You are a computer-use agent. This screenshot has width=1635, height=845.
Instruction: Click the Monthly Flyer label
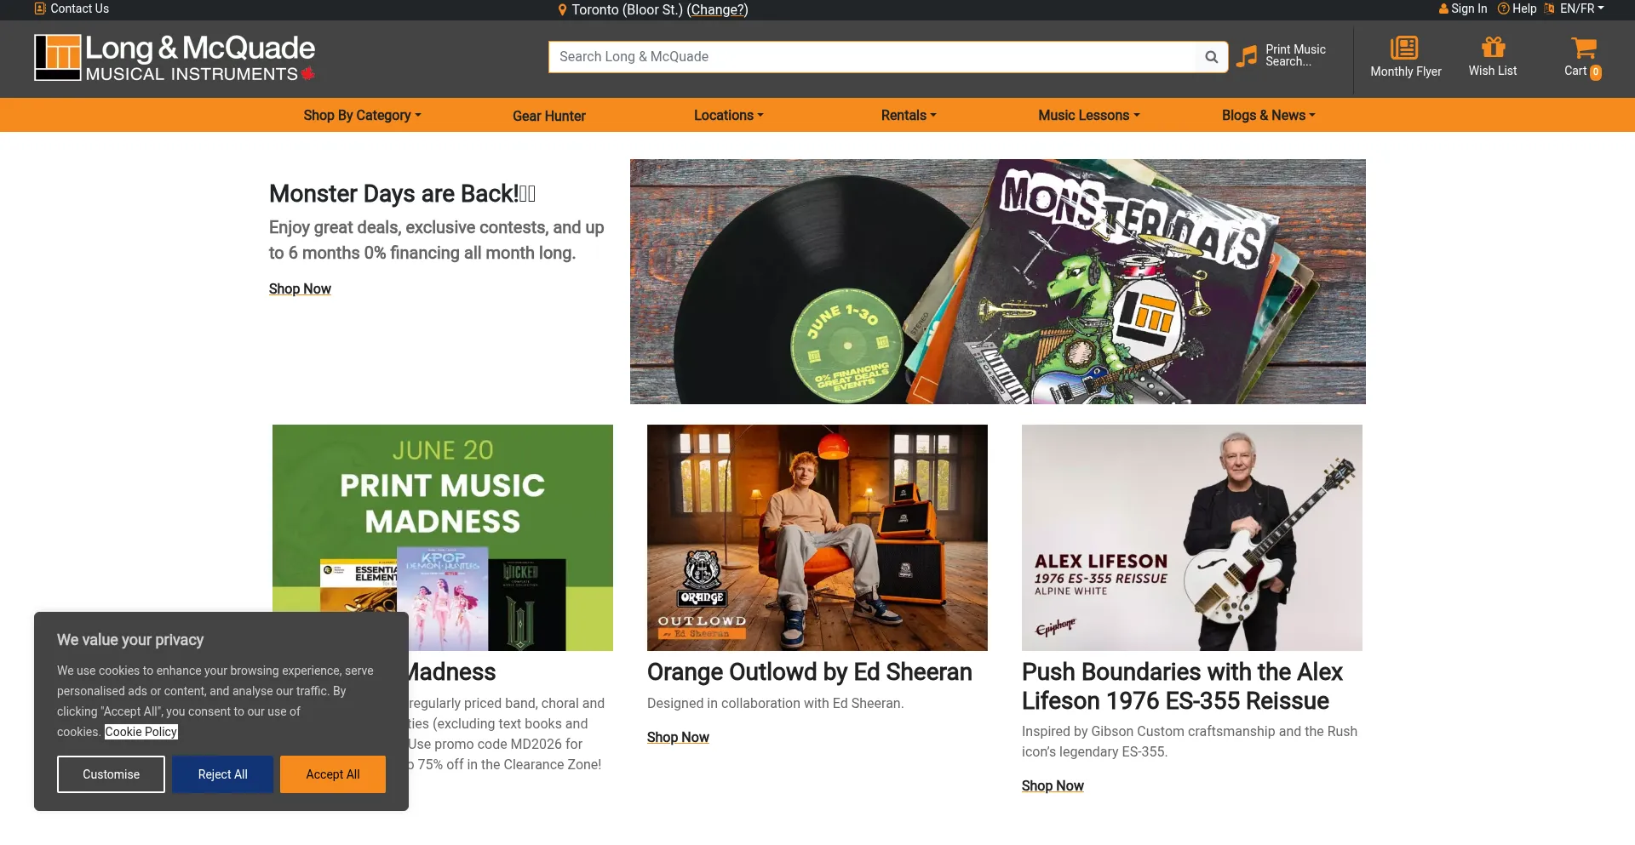point(1405,71)
